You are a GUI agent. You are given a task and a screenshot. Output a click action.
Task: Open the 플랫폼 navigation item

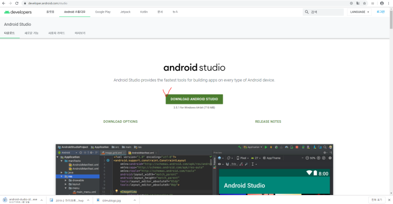point(50,12)
